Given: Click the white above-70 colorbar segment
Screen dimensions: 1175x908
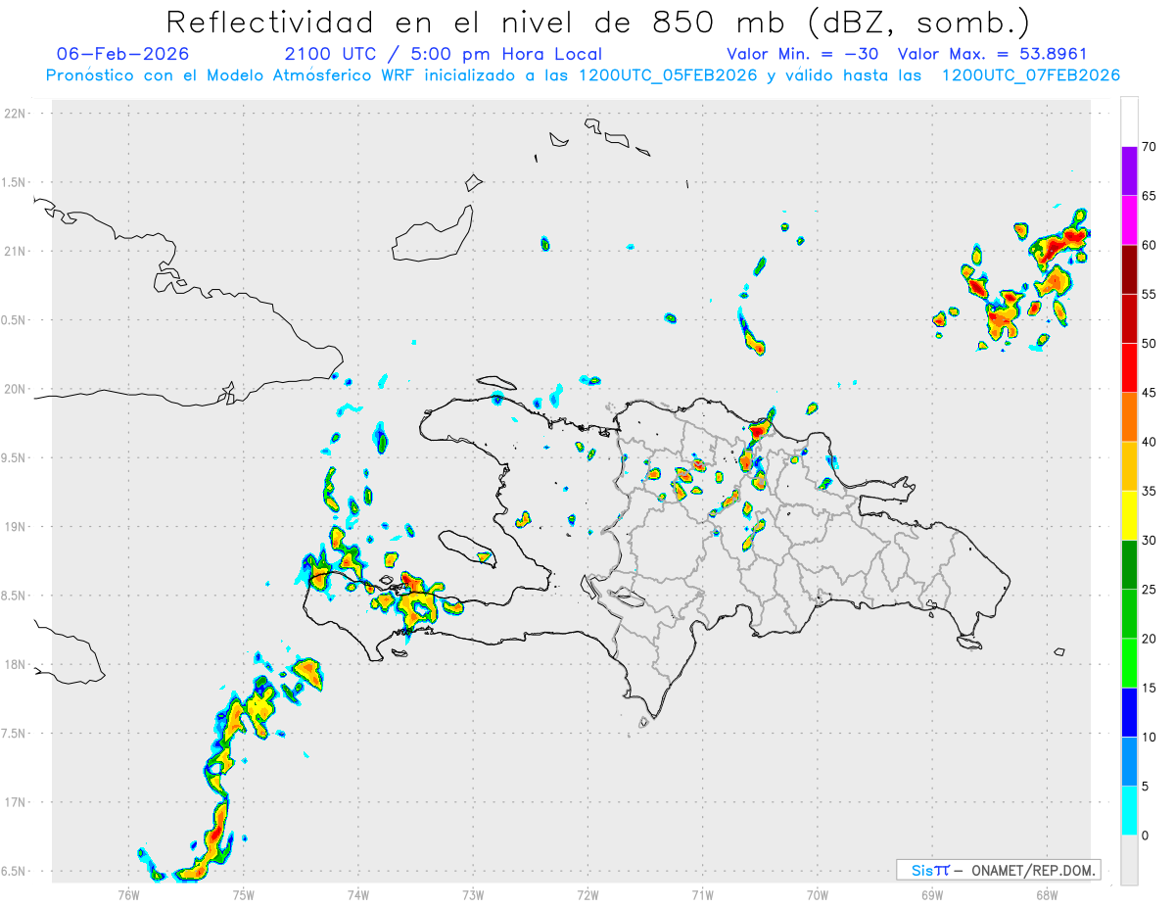Looking at the screenshot, I should (x=1130, y=121).
